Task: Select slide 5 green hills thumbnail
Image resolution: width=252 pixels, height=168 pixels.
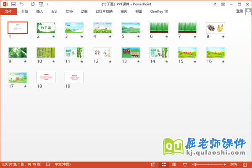Action: tap(131, 28)
